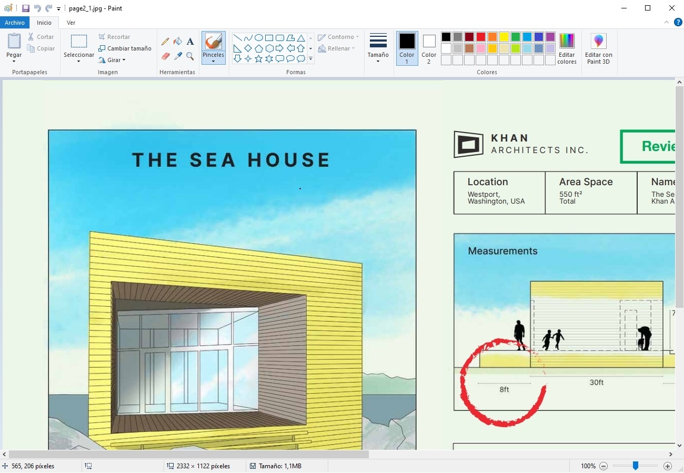Pick the rectangle shape
This screenshot has height=473, width=684.
point(269,38)
